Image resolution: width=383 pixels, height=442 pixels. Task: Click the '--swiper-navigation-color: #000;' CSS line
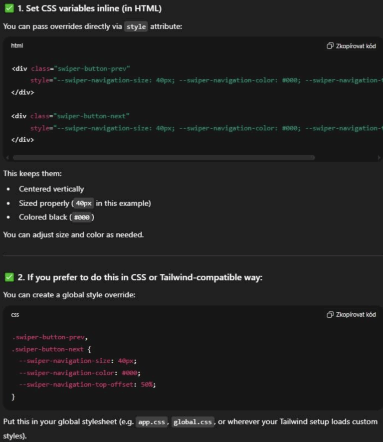click(80, 373)
